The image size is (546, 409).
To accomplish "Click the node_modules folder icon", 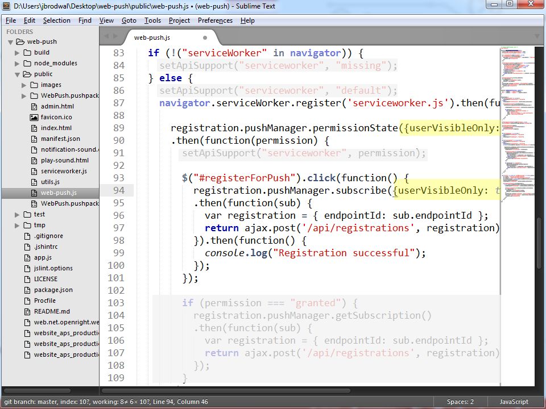I will tap(27, 63).
